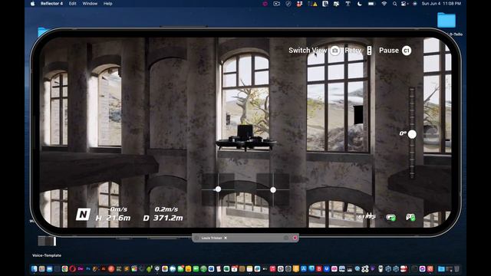This screenshot has height=276, width=491.
Task: Tap the Pause C1 icon
Action: pyautogui.click(x=407, y=51)
